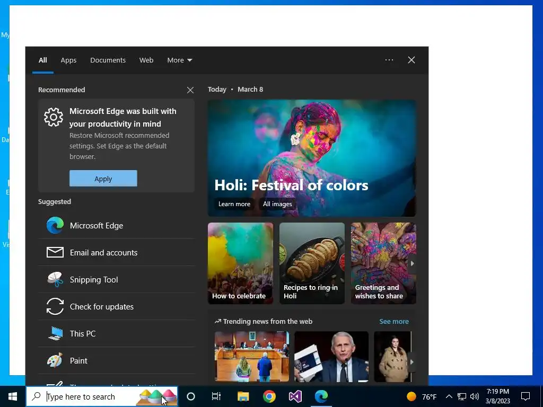
Task: Open the volume control speaker icon
Action: pyautogui.click(x=475, y=396)
